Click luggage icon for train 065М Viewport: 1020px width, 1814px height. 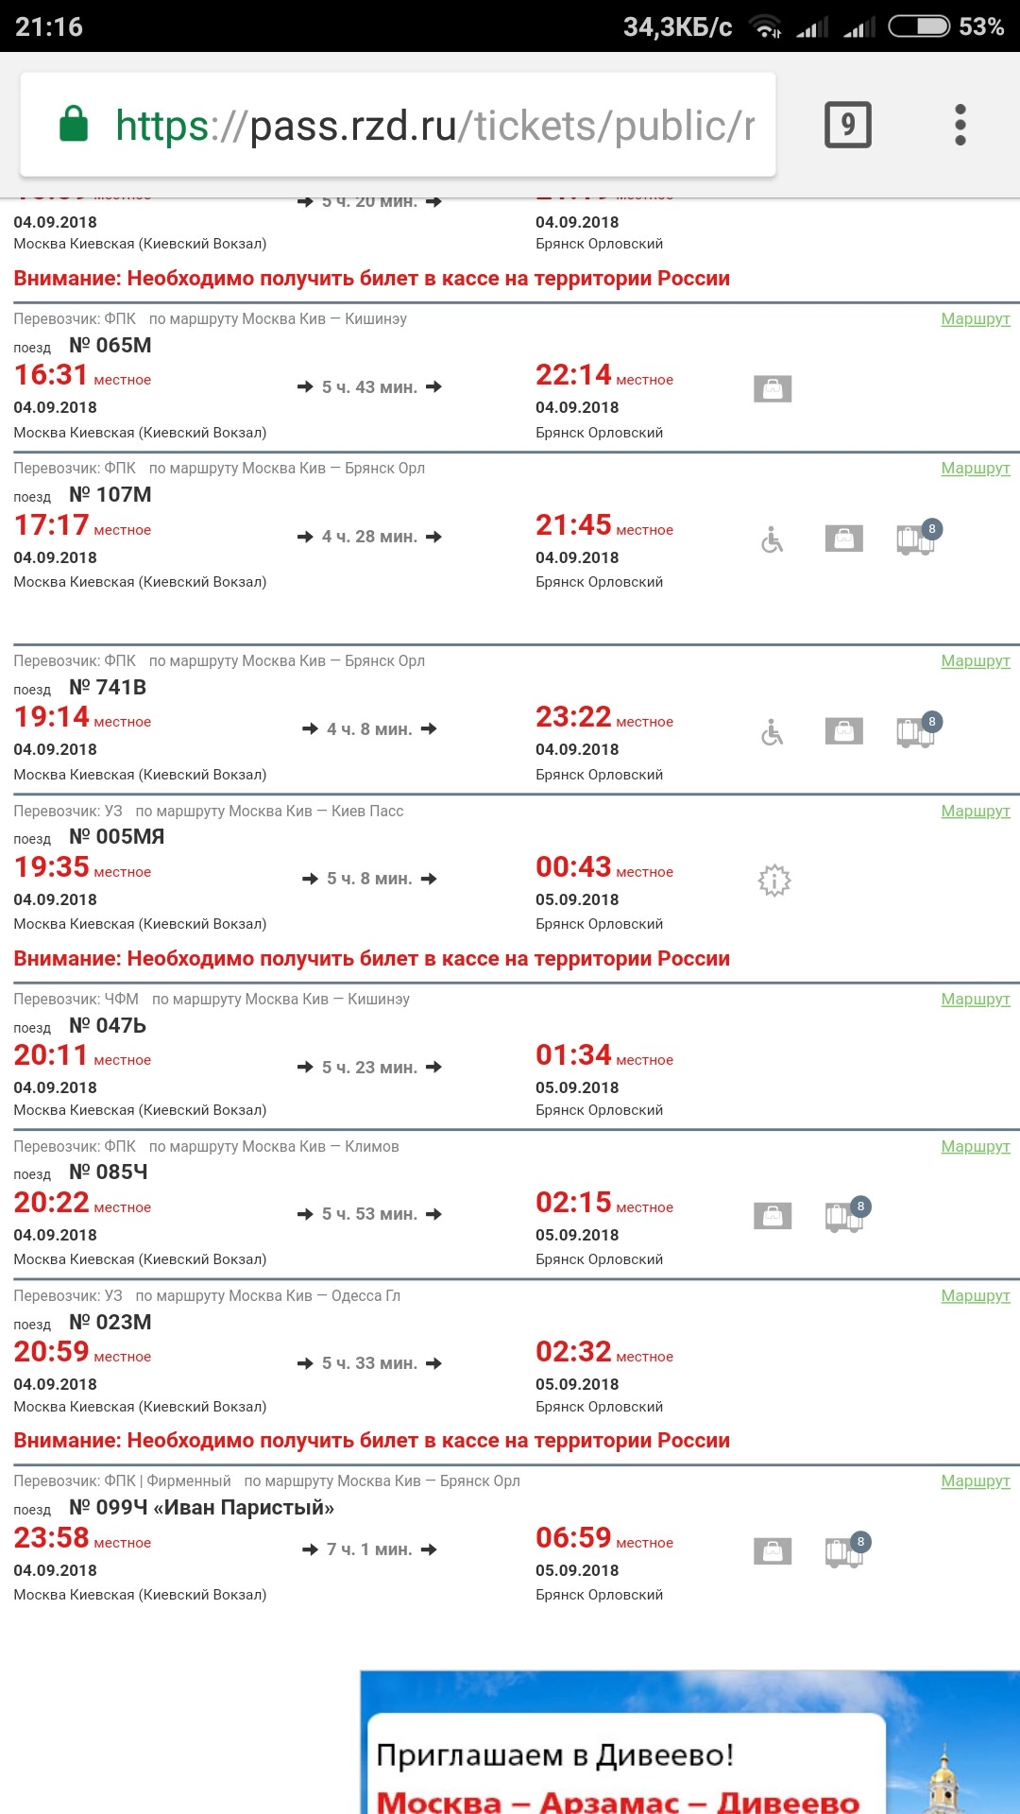(x=773, y=388)
